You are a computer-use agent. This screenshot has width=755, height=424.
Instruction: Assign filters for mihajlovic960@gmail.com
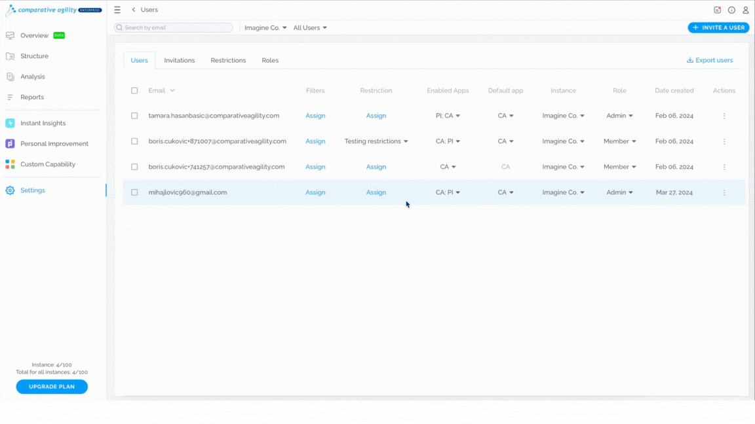point(315,192)
